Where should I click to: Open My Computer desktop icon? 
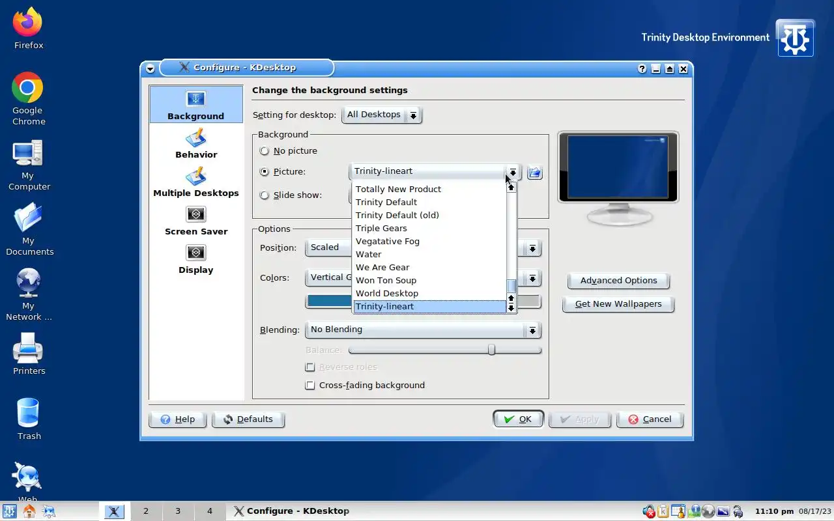pyautogui.click(x=28, y=165)
